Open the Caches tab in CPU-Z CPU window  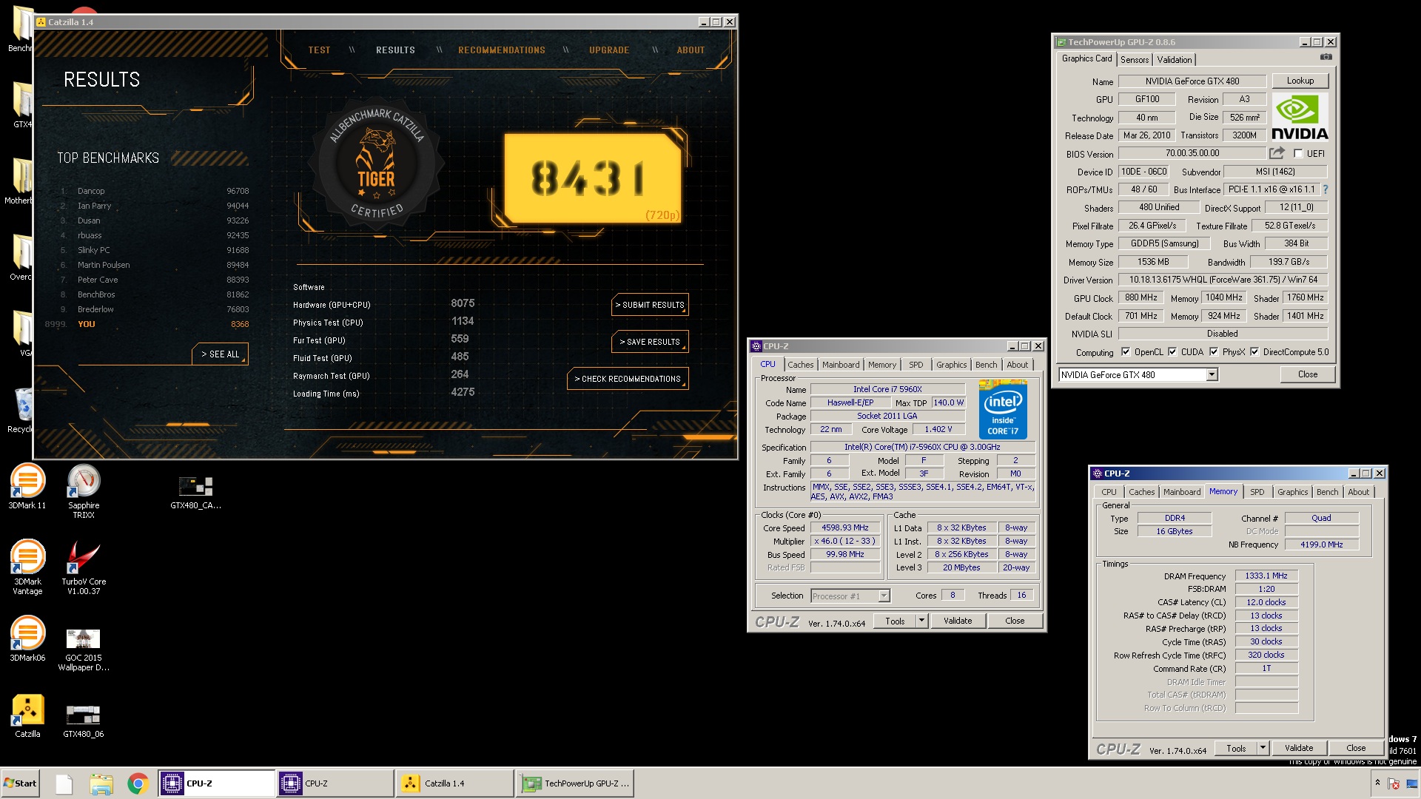(801, 365)
